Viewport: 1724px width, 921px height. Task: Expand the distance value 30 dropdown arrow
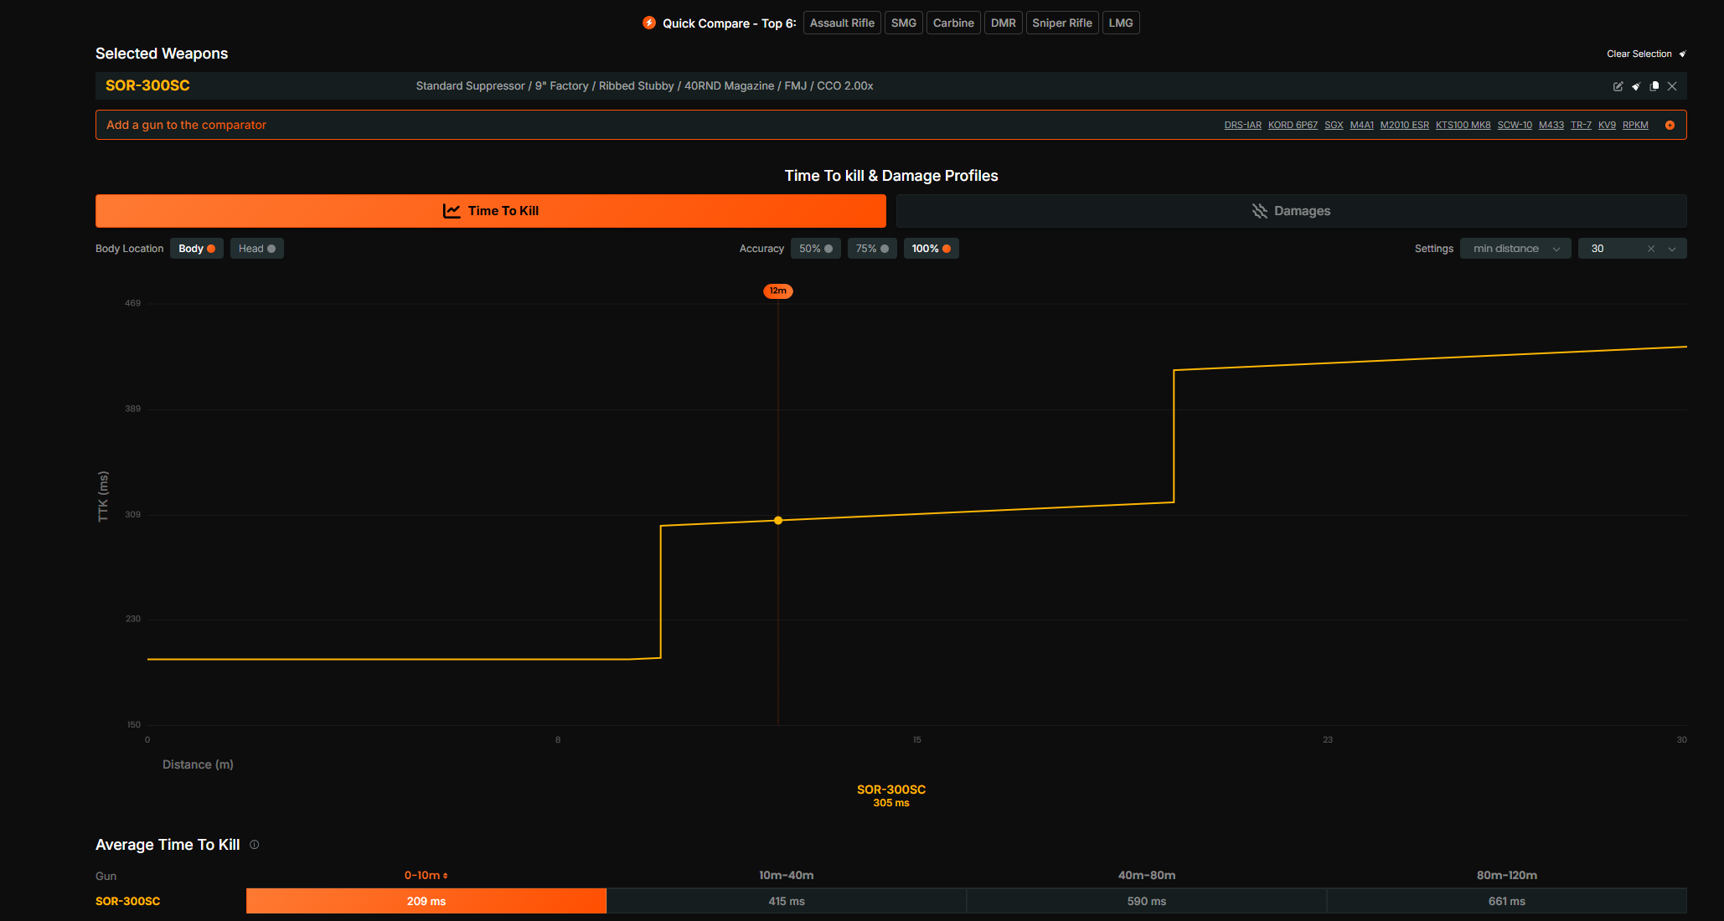point(1672,249)
